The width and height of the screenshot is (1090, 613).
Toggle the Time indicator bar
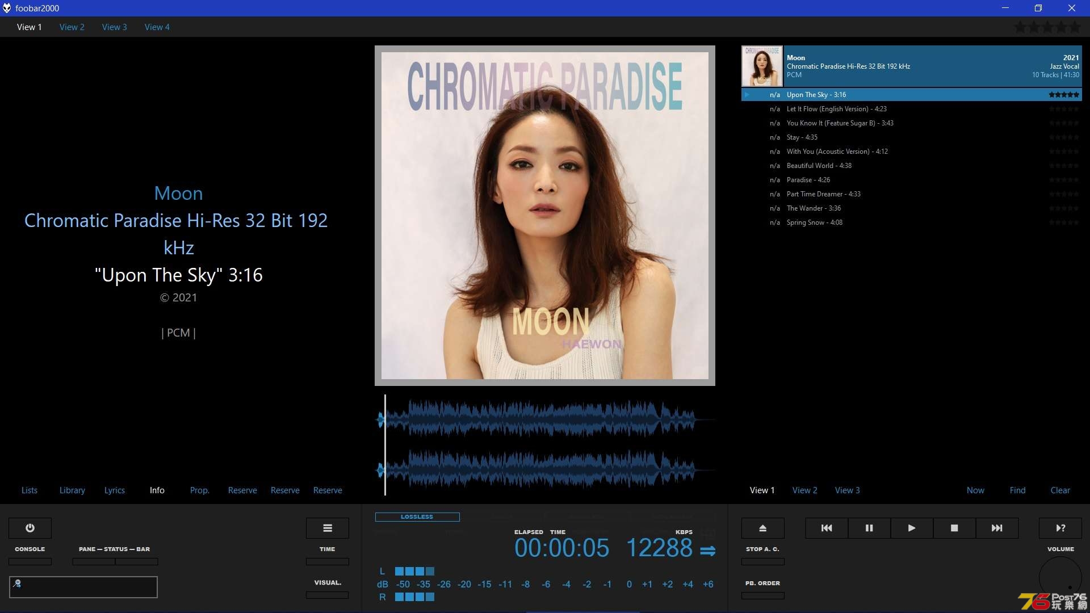[x=328, y=561]
